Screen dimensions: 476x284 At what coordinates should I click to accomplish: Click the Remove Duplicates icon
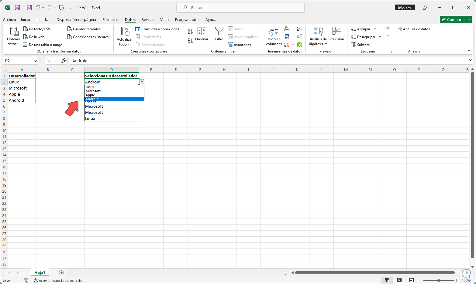pos(287,37)
